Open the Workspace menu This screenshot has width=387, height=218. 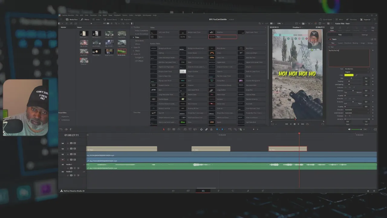[147, 15]
